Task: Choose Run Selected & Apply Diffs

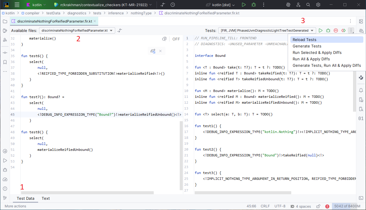Action: [327, 52]
